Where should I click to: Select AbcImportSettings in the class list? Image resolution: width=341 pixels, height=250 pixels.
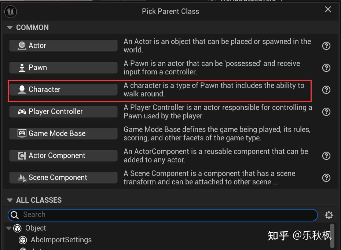(61, 240)
